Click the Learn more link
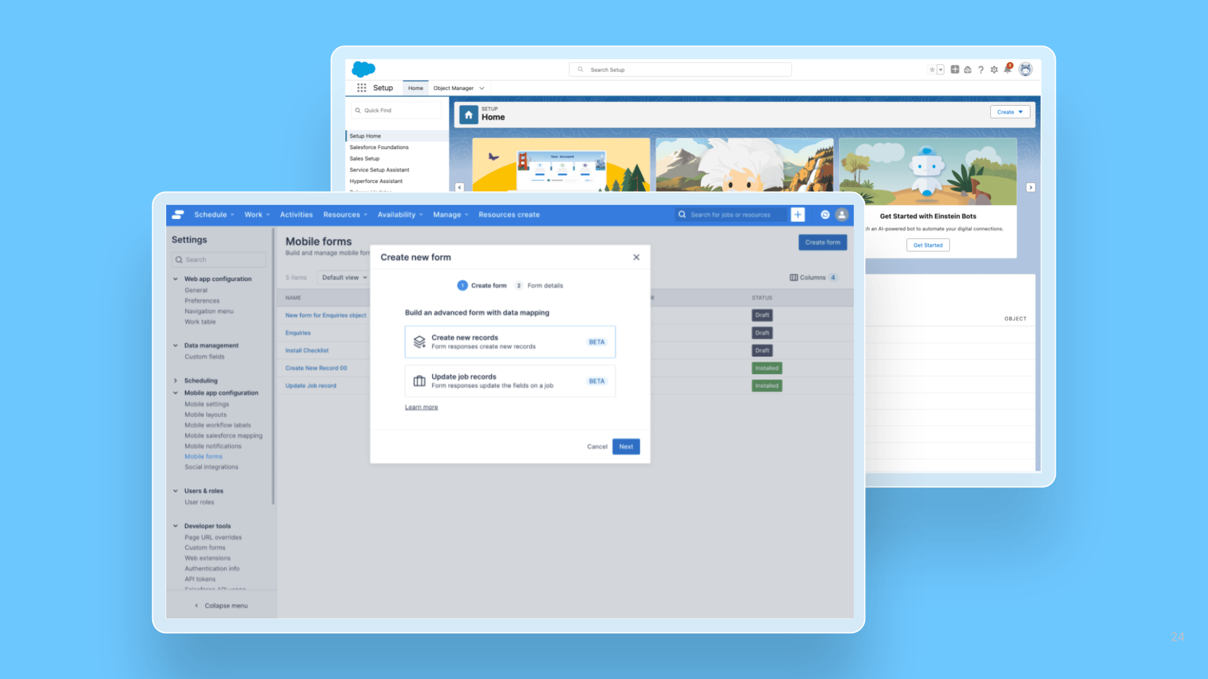 point(422,407)
